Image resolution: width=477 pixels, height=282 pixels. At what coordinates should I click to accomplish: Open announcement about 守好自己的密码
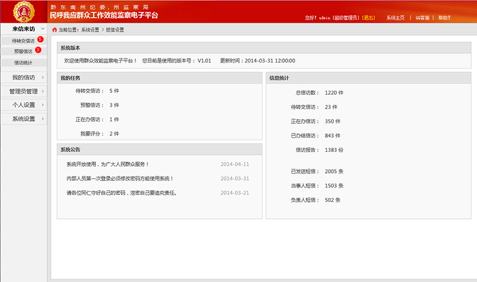click(122, 193)
